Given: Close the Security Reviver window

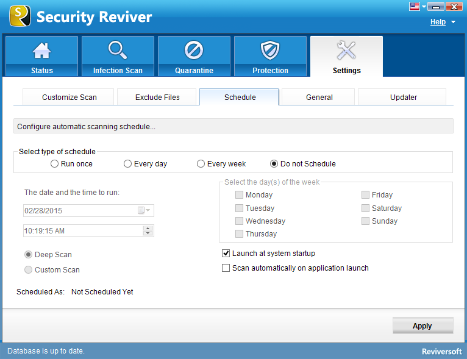Looking at the screenshot, I should [454, 7].
